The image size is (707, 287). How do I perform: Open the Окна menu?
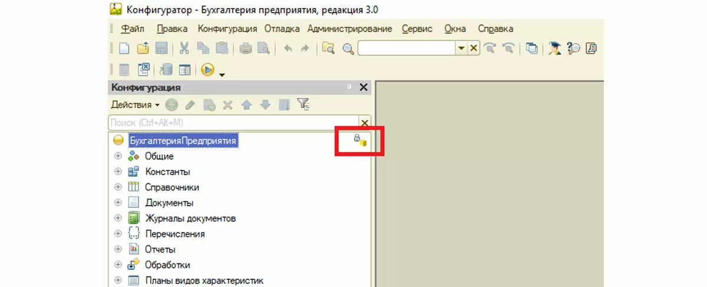coord(455,28)
